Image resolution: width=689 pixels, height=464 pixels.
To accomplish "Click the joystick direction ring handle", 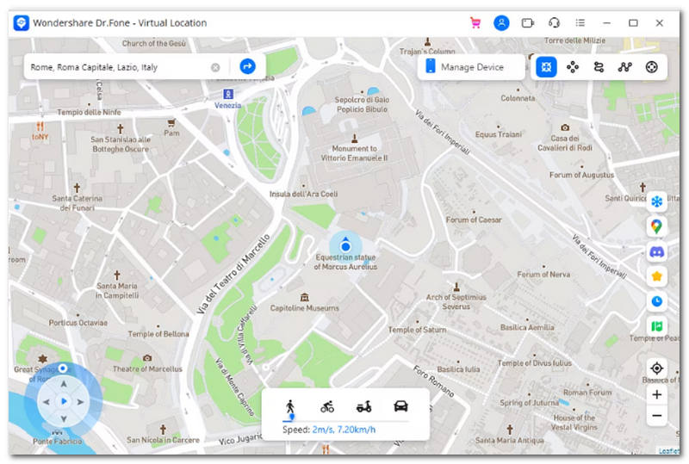I will coord(63,368).
